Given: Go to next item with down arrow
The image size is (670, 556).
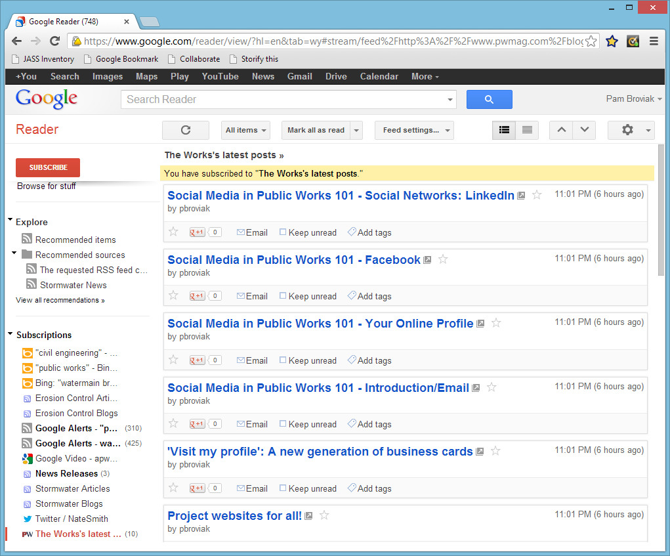Looking at the screenshot, I should point(585,130).
